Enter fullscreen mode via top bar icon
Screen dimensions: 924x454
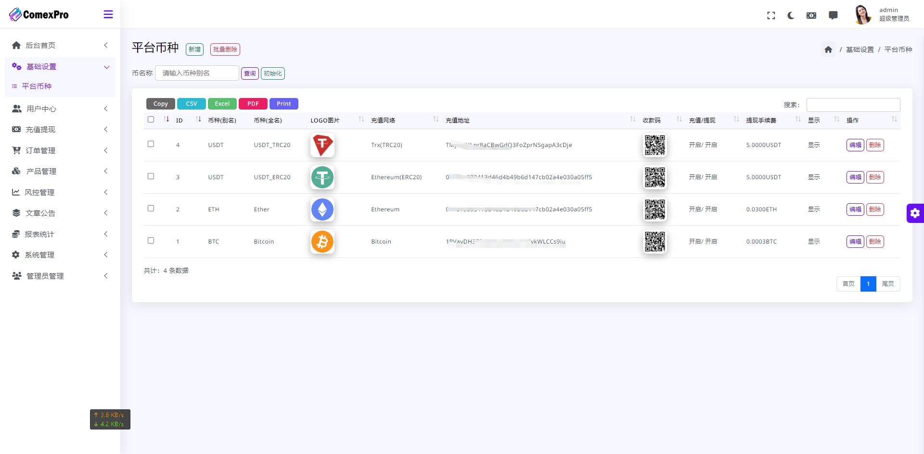pos(771,15)
